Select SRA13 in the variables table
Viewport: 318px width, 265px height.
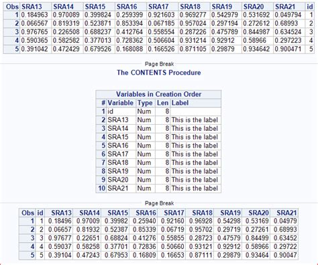tap(118, 120)
